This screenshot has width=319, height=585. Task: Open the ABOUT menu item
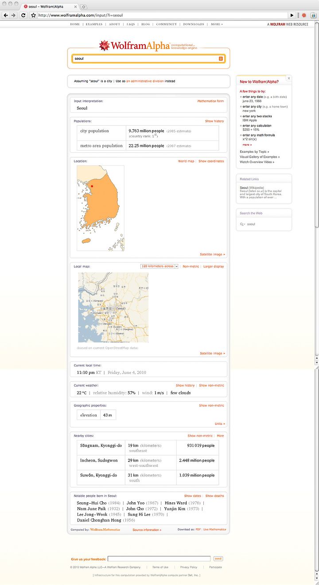tap(114, 24)
